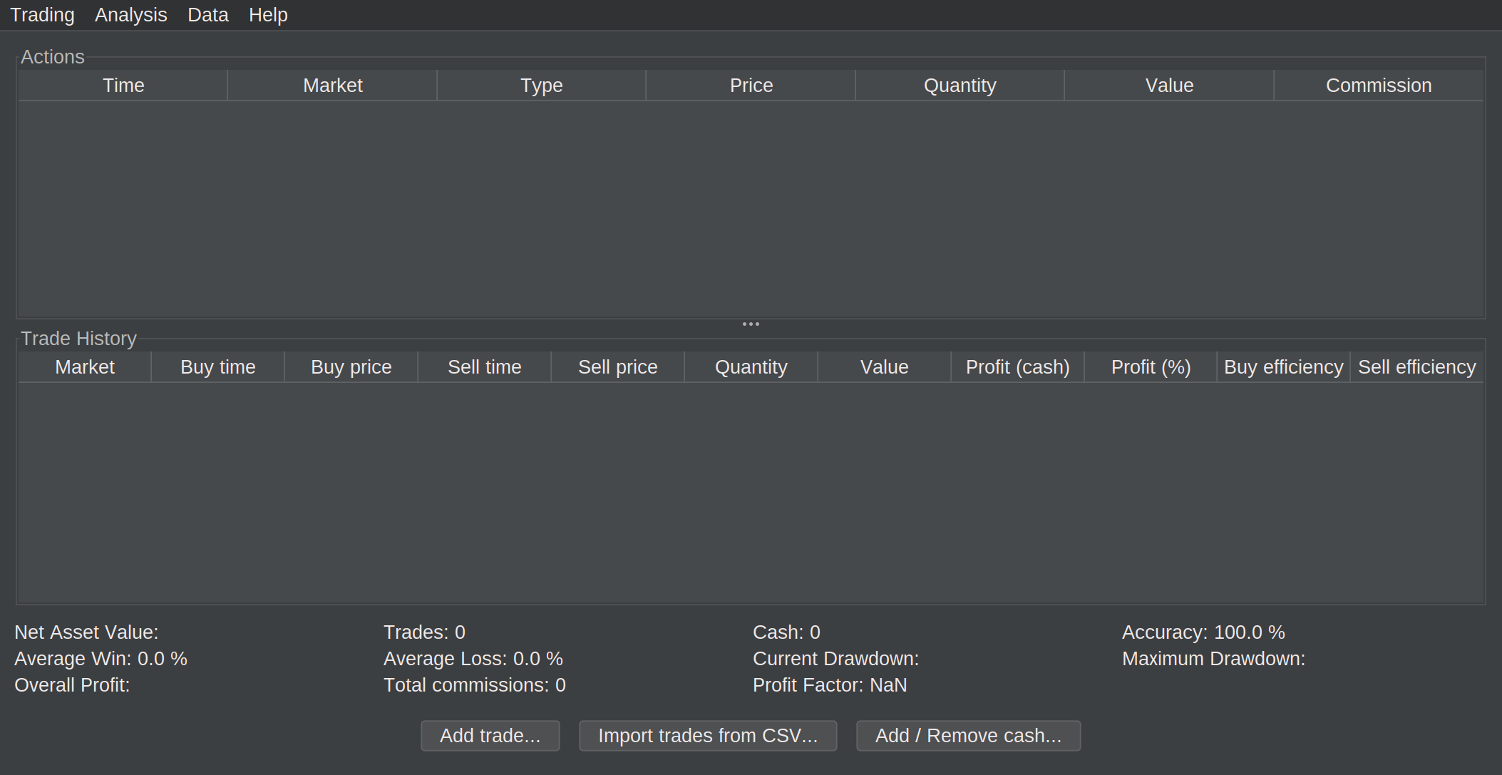
Task: Click Add / Remove cash... button
Action: (968, 735)
